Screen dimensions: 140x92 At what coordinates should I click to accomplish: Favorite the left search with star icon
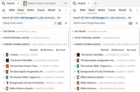66,23
